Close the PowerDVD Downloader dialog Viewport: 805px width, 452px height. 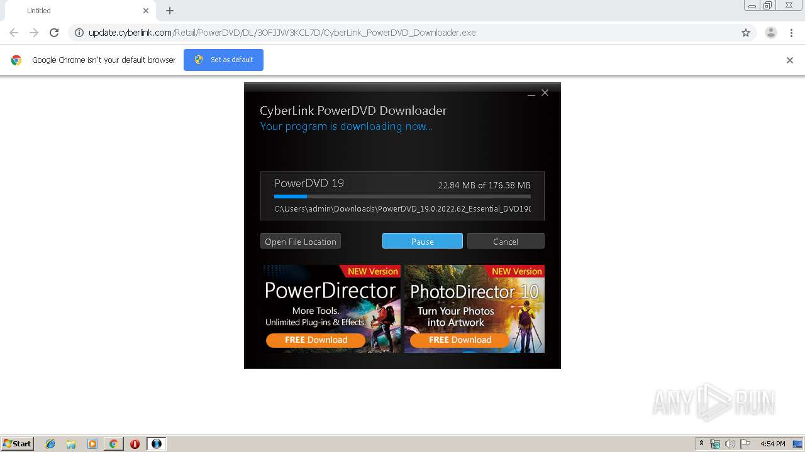(x=545, y=93)
